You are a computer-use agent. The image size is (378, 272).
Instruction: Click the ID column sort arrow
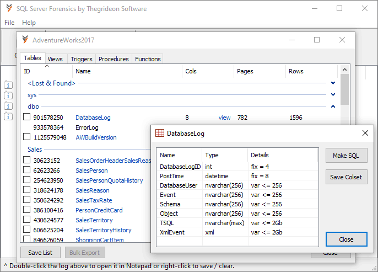tap(47, 66)
